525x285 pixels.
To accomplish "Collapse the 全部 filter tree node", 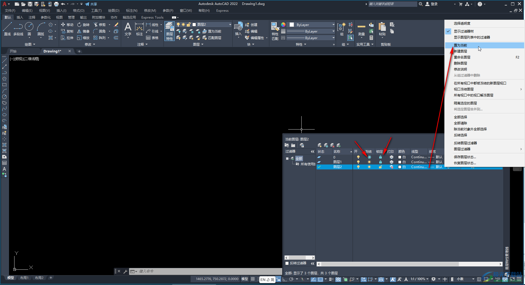I will 287,158.
